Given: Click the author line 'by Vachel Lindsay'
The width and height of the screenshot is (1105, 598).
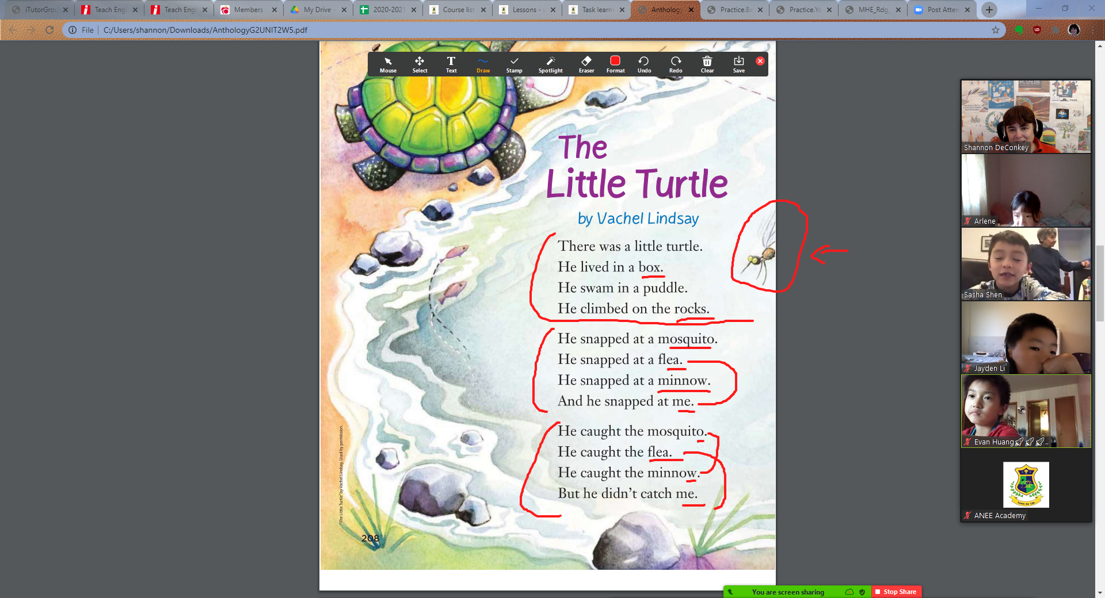Looking at the screenshot, I should point(638,218).
